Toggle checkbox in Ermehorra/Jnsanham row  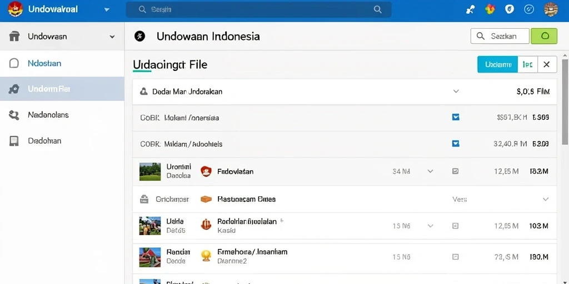coord(456,257)
